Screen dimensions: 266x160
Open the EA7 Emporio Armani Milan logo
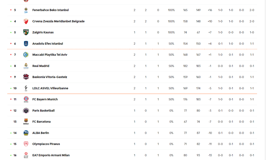[x=26, y=155]
